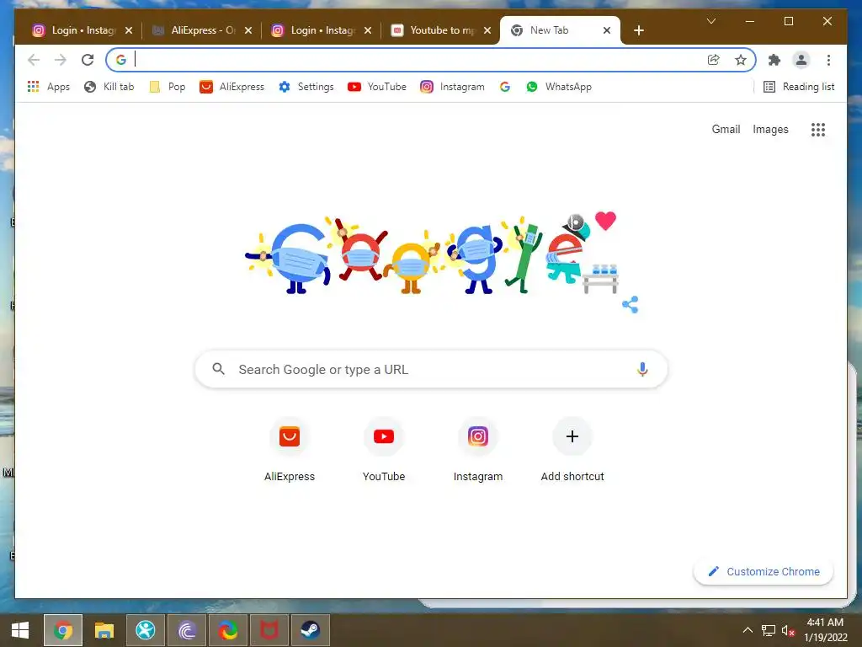
Task: Open the Google apps grid
Action: pyautogui.click(x=818, y=129)
